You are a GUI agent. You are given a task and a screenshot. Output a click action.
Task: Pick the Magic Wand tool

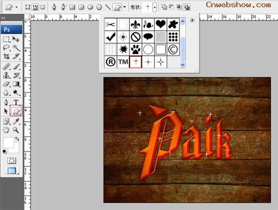pos(16,48)
